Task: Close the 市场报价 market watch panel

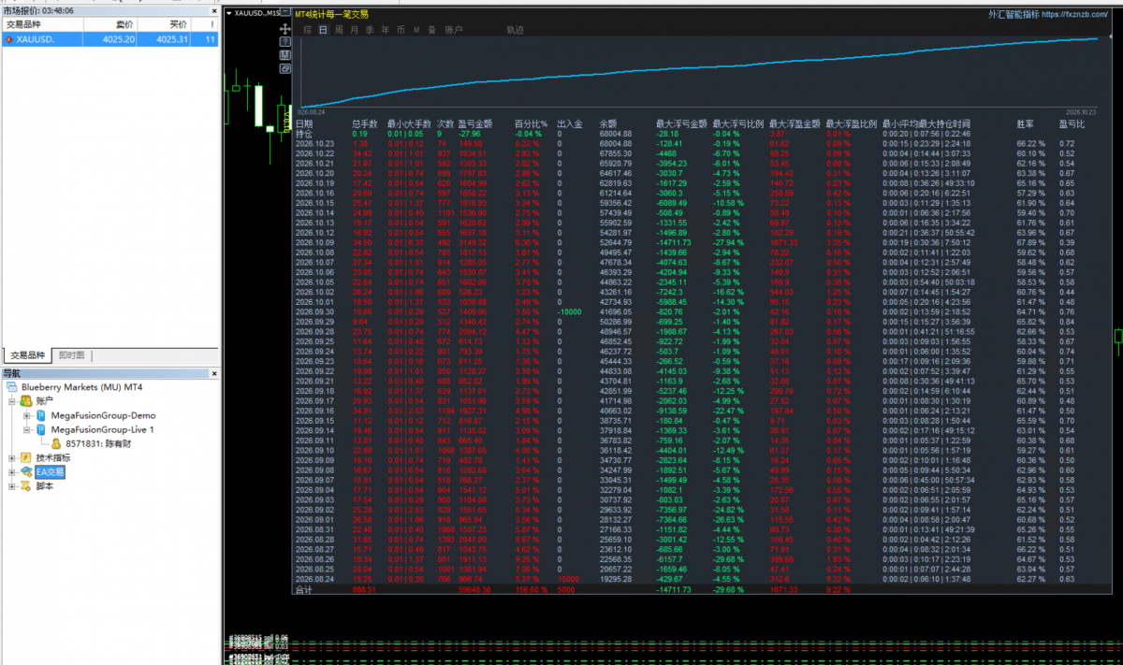Action: [213, 11]
